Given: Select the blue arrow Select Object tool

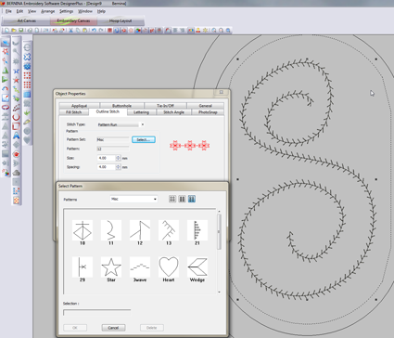Looking at the screenshot, I should (6, 43).
